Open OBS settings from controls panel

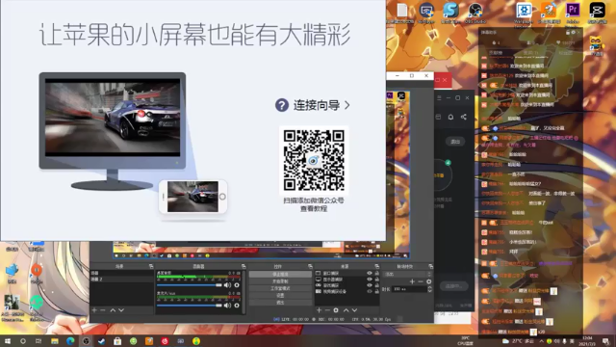(x=280, y=296)
